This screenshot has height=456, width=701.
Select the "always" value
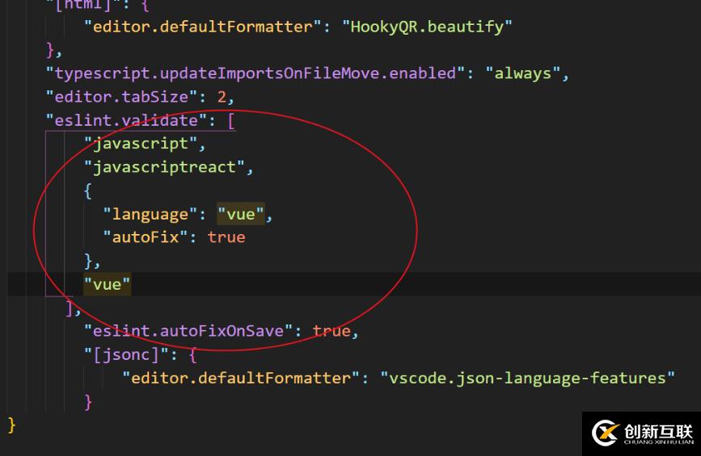click(x=522, y=73)
